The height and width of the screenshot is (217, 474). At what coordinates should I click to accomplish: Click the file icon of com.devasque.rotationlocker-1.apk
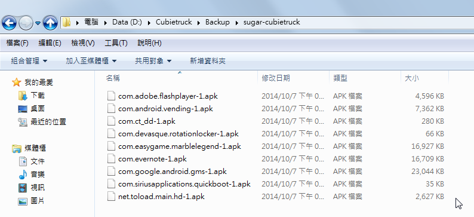coord(111,134)
